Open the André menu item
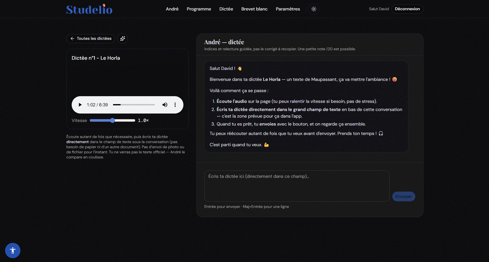 coord(172,9)
